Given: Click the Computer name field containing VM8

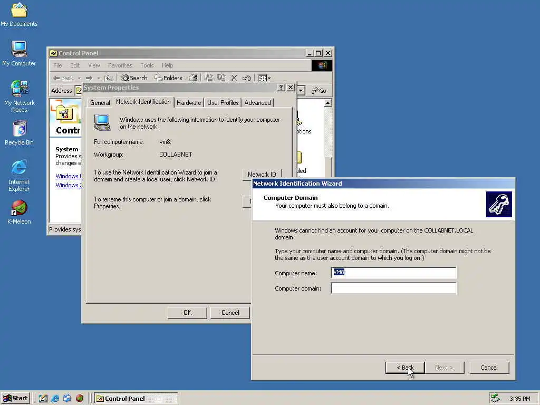Looking at the screenshot, I should 393,273.
